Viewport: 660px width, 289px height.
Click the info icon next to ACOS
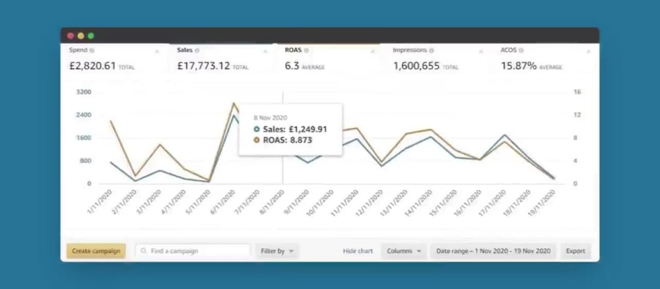(x=521, y=50)
